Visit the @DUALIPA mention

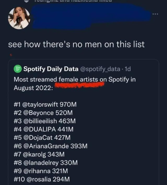(x=40, y=129)
